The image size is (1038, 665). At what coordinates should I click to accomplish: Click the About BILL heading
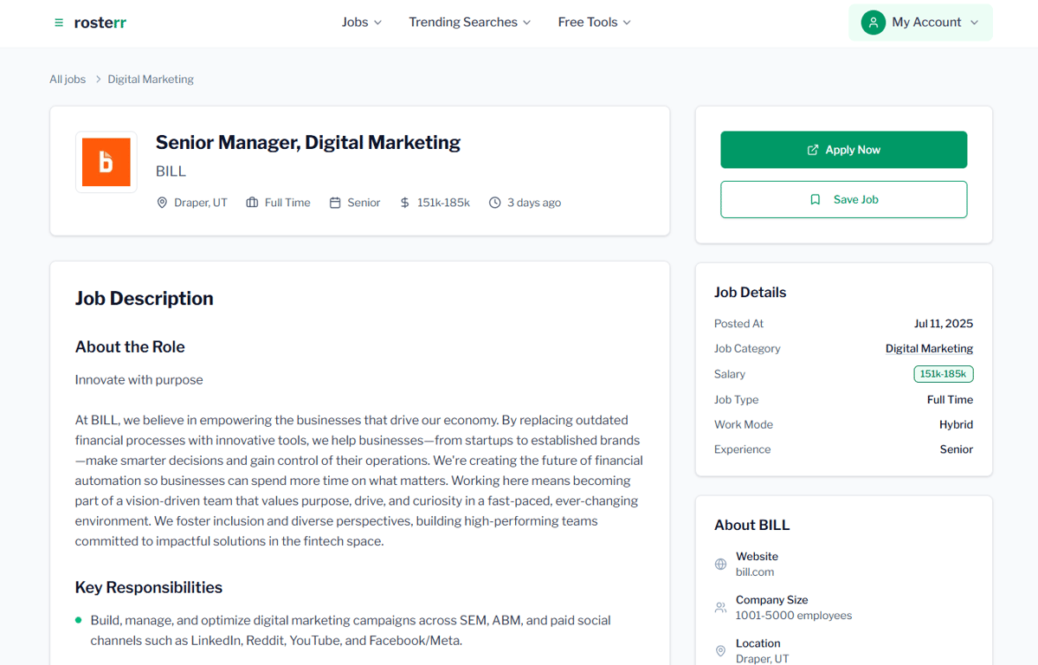tap(752, 526)
